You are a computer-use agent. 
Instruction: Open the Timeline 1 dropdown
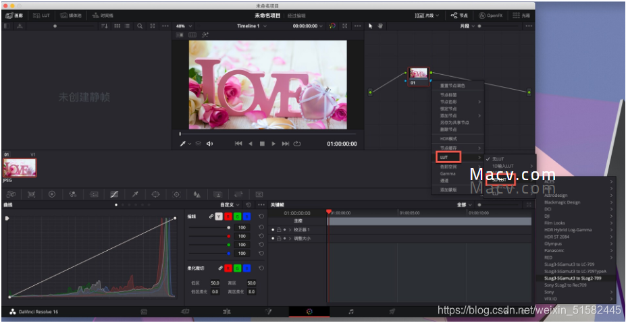point(251,26)
